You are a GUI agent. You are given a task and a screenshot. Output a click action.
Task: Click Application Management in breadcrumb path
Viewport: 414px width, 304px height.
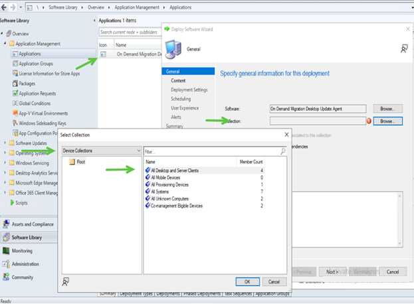137,7
